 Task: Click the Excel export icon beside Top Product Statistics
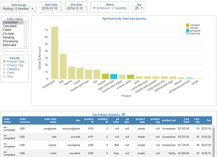pos(123,114)
